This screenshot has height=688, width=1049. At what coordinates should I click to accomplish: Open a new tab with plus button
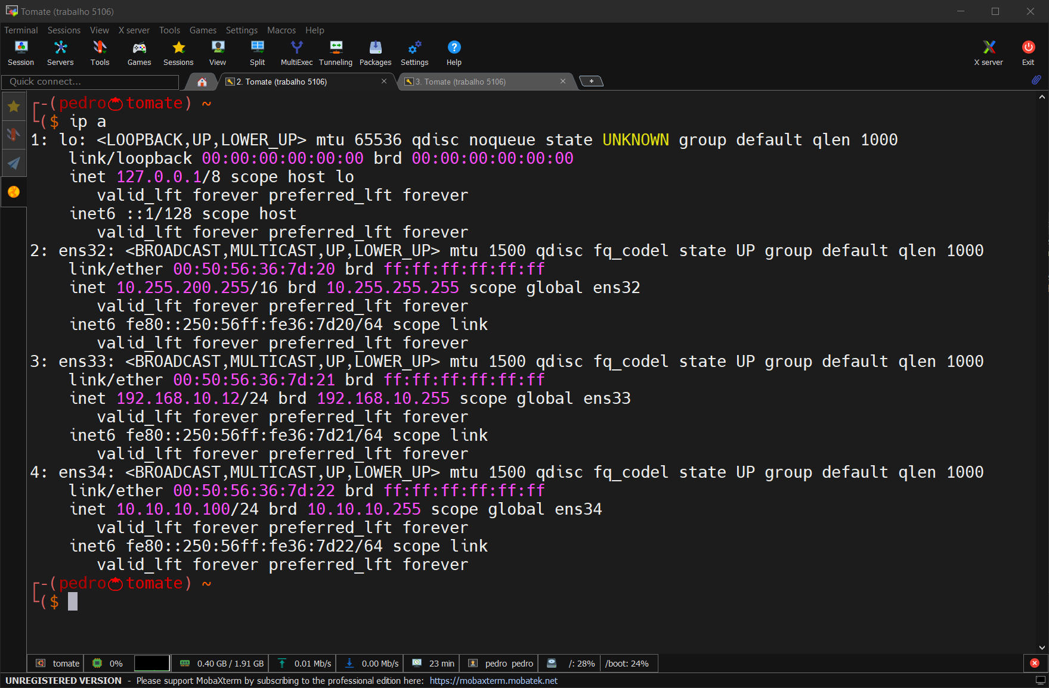591,82
